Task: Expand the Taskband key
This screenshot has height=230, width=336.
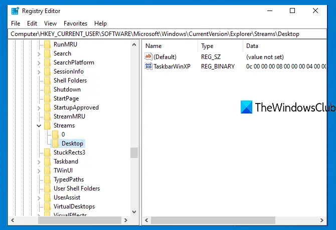Action: [x=39, y=162]
